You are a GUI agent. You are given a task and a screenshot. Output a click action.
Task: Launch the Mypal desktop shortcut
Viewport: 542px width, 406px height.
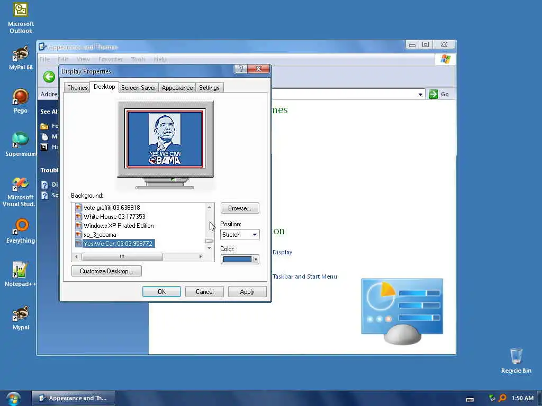(x=21, y=318)
